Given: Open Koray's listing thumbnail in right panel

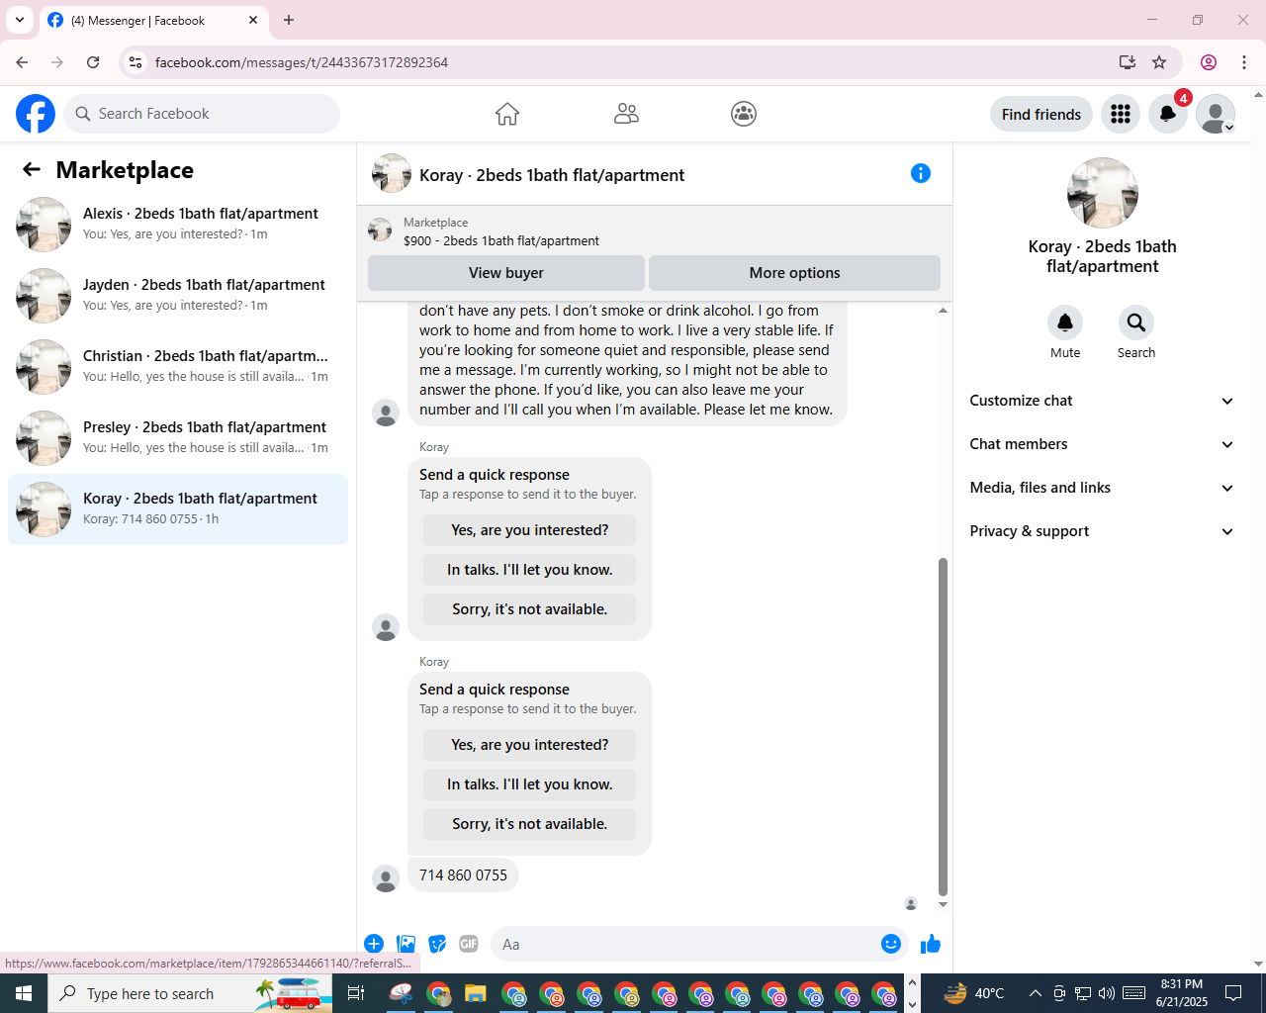Looking at the screenshot, I should pyautogui.click(x=1103, y=193).
